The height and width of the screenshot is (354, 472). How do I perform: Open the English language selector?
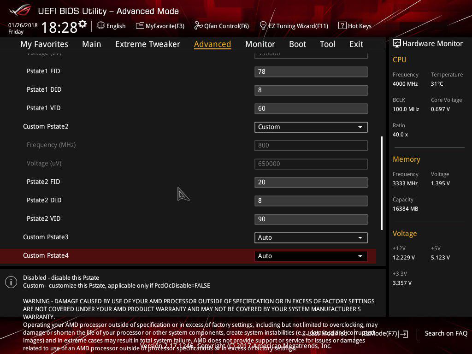pyautogui.click(x=116, y=26)
